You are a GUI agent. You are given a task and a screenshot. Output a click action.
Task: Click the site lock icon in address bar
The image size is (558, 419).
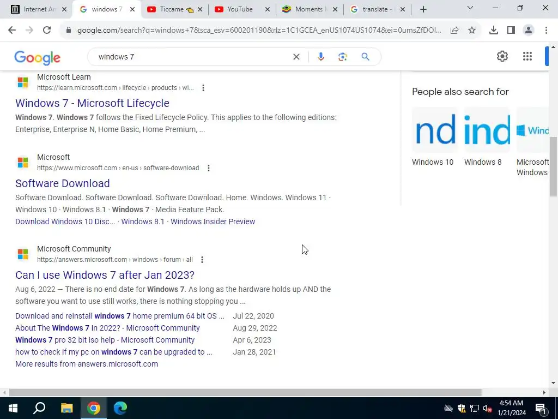tap(69, 31)
